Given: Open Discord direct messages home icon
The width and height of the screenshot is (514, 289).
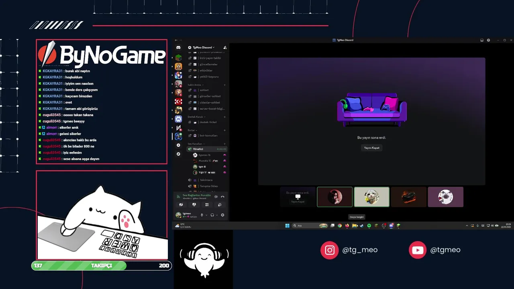Looking at the screenshot, I should click(x=178, y=48).
